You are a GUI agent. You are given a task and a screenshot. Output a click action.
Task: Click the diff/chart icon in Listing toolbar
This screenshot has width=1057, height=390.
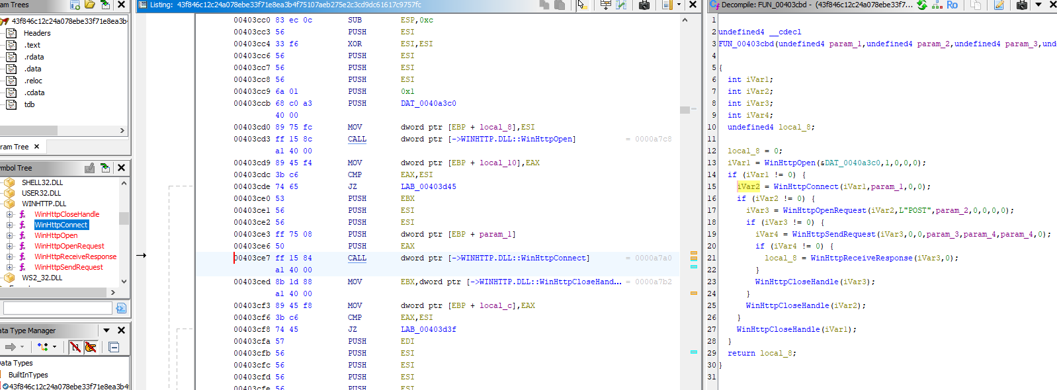tap(621, 5)
